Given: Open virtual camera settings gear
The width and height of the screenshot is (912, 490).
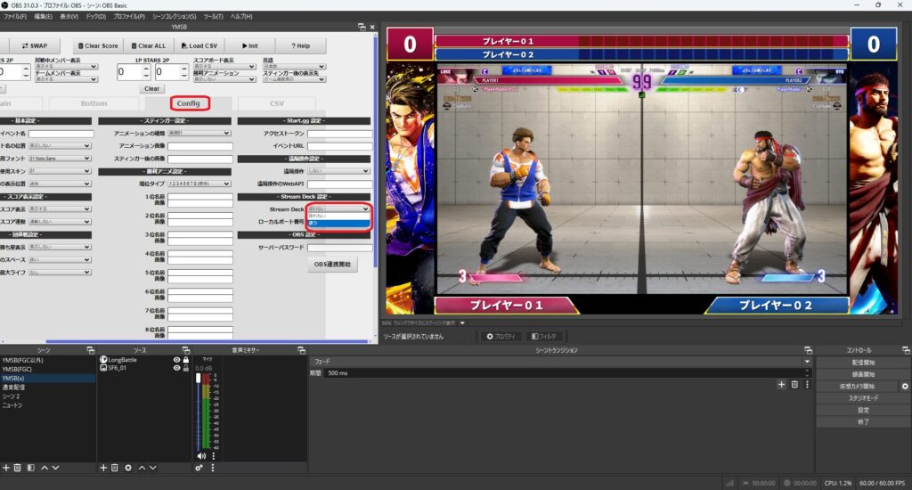Looking at the screenshot, I should pos(905,387).
